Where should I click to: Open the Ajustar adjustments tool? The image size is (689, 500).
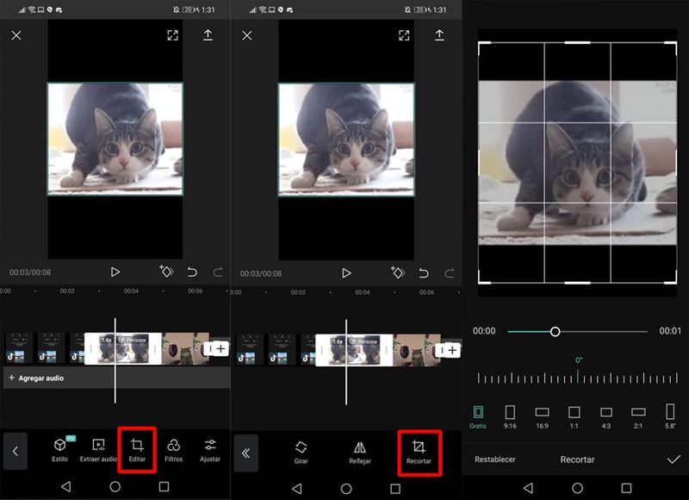[x=210, y=450]
